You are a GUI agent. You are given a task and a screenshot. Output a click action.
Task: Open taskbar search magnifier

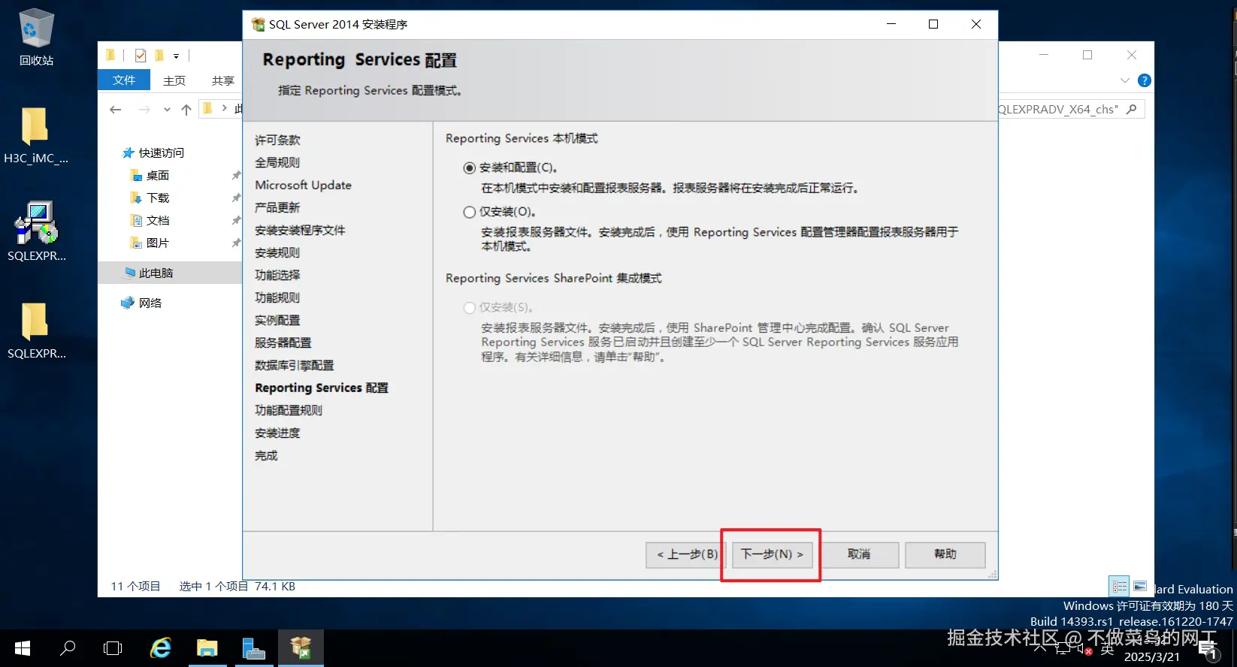[68, 648]
